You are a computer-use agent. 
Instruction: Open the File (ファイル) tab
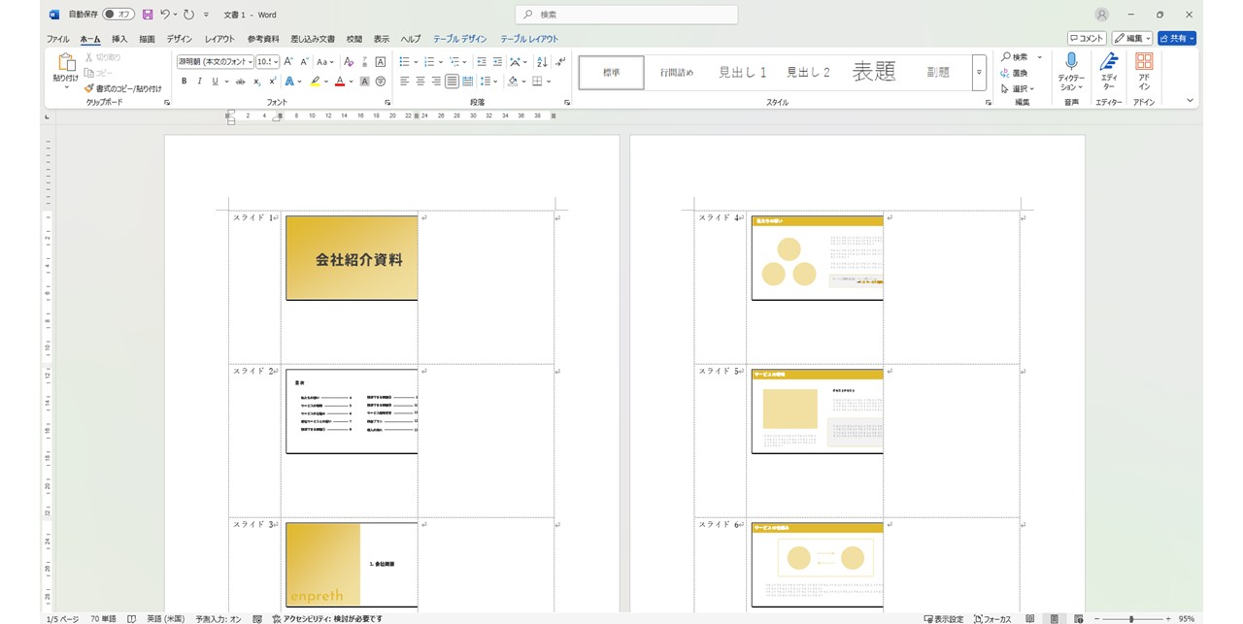coord(58,39)
